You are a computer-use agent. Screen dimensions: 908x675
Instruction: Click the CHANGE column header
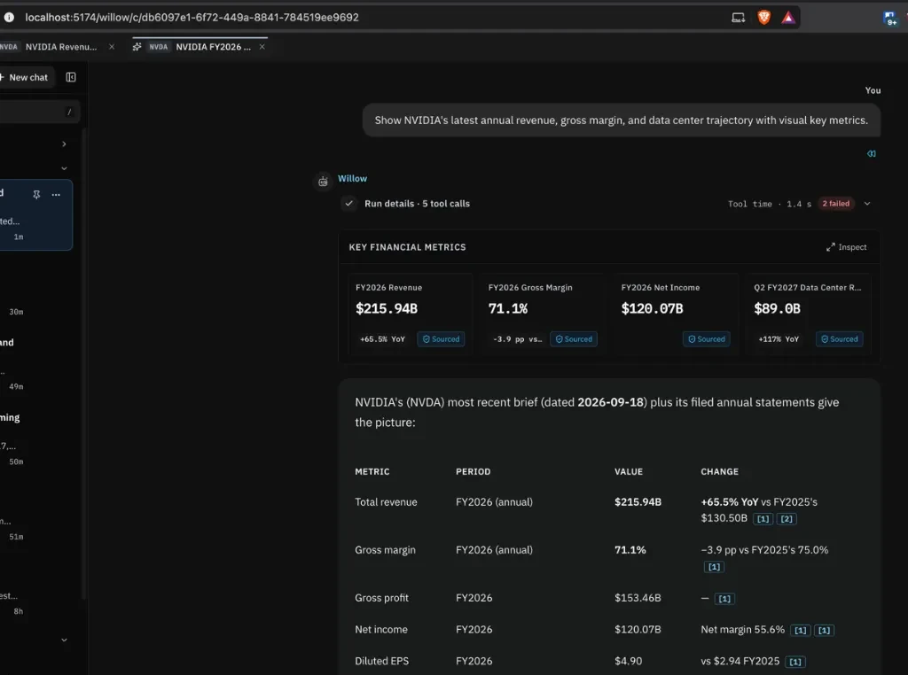720,471
